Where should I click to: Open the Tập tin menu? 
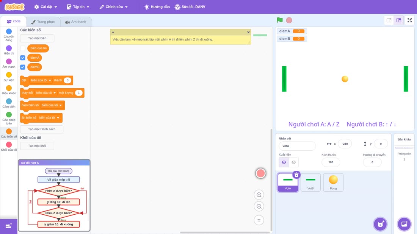78,7
